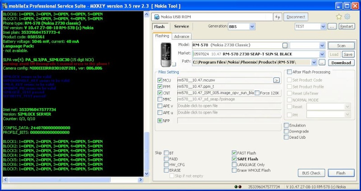Select the Flashing sub-tab
This screenshot has width=361, height=191.
point(162,36)
